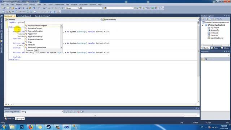The height and width of the screenshot is (130, 231).
Task: Click the Open File folder icon
Action: [x=13, y=8]
